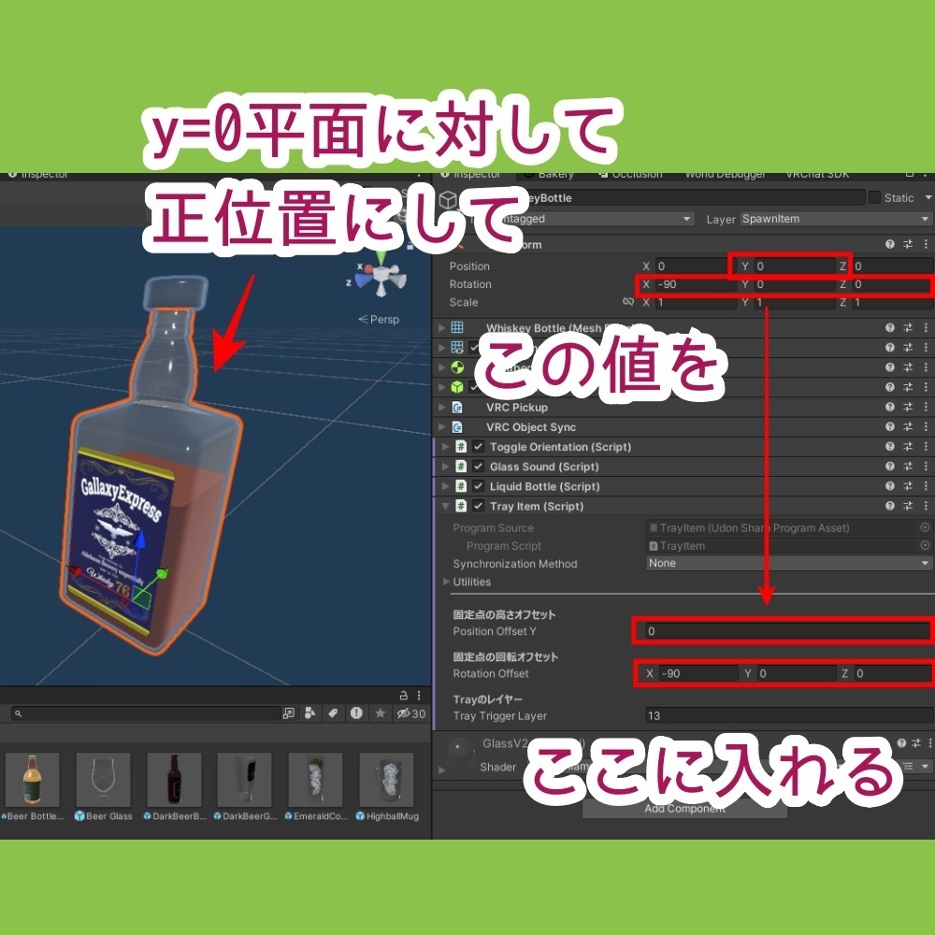Expand Glass Sound script component

445,466
